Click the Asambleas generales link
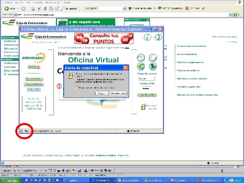 coord(189,87)
